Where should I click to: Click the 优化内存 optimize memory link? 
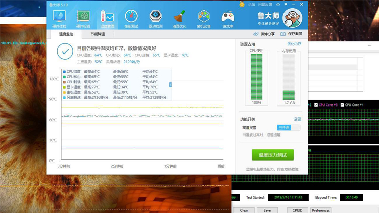point(294,44)
